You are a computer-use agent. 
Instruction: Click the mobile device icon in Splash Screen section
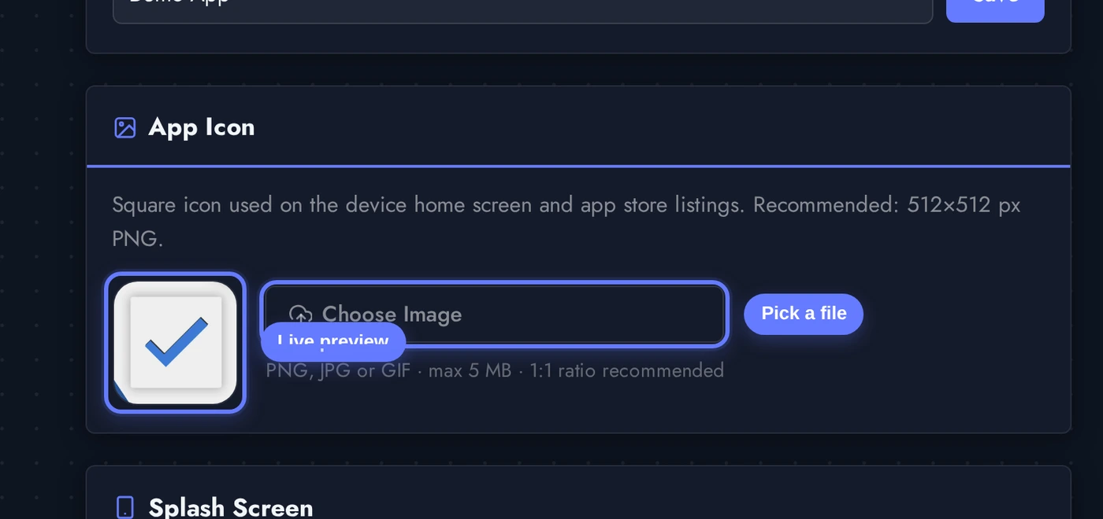point(124,507)
